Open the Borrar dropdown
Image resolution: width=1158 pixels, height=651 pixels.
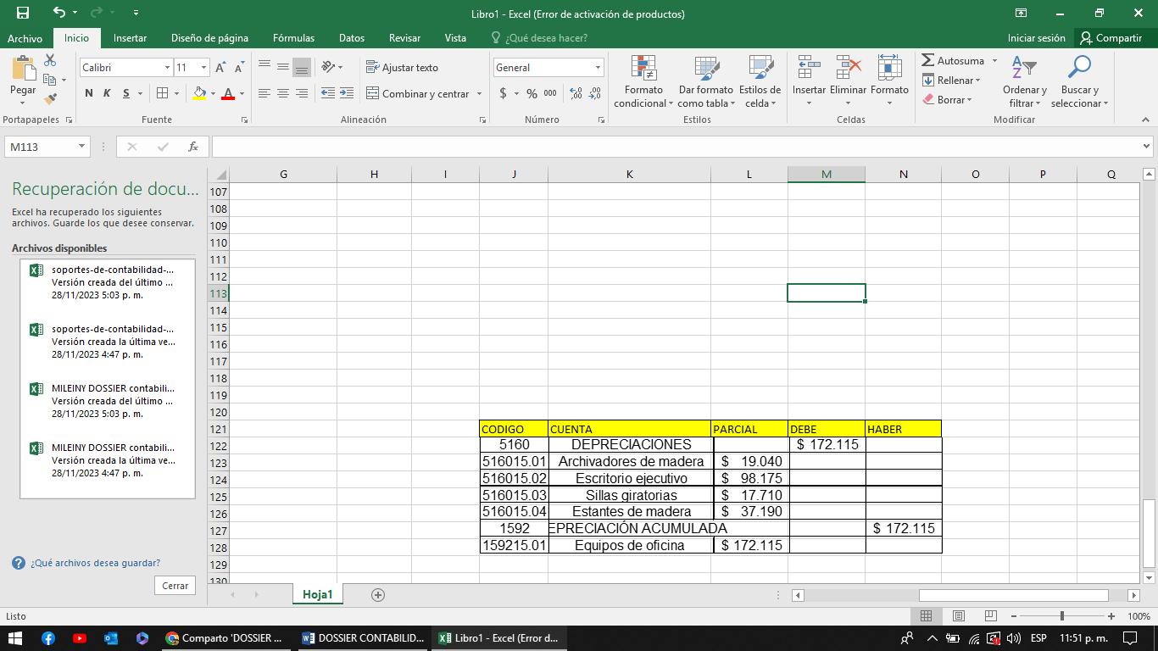tap(948, 100)
